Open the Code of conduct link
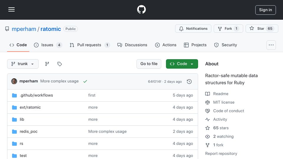283x159 pixels. [x=228, y=111]
